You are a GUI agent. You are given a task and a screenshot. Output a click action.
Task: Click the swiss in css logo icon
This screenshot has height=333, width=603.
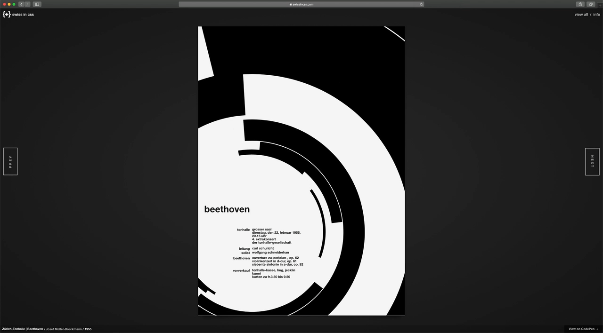(x=7, y=14)
